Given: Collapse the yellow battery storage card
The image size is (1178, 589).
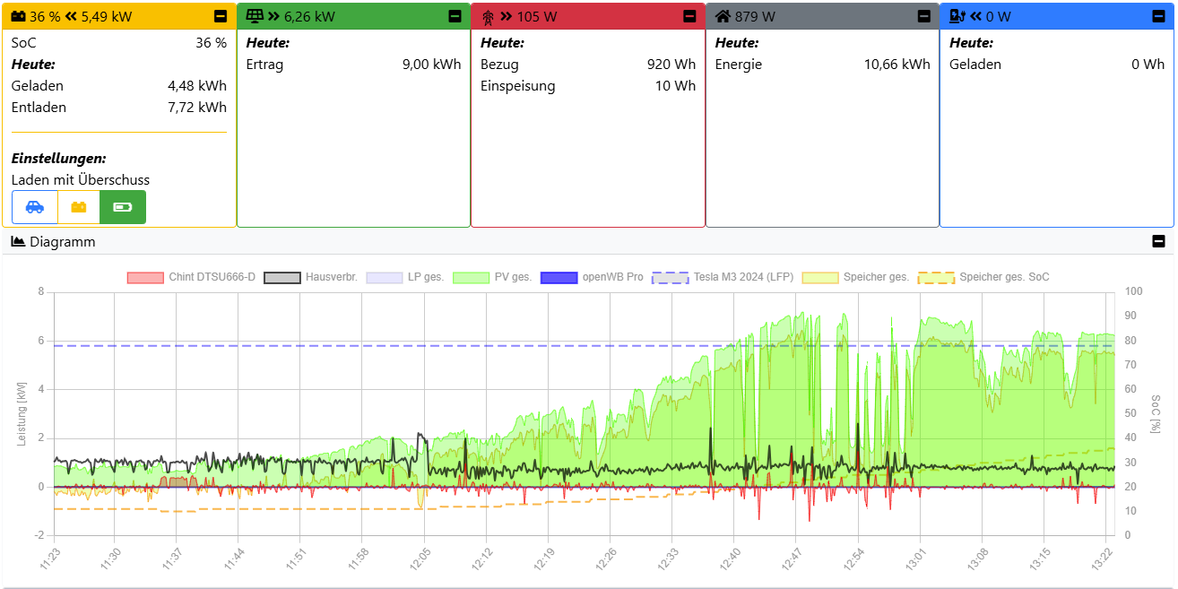Looking at the screenshot, I should tap(221, 16).
